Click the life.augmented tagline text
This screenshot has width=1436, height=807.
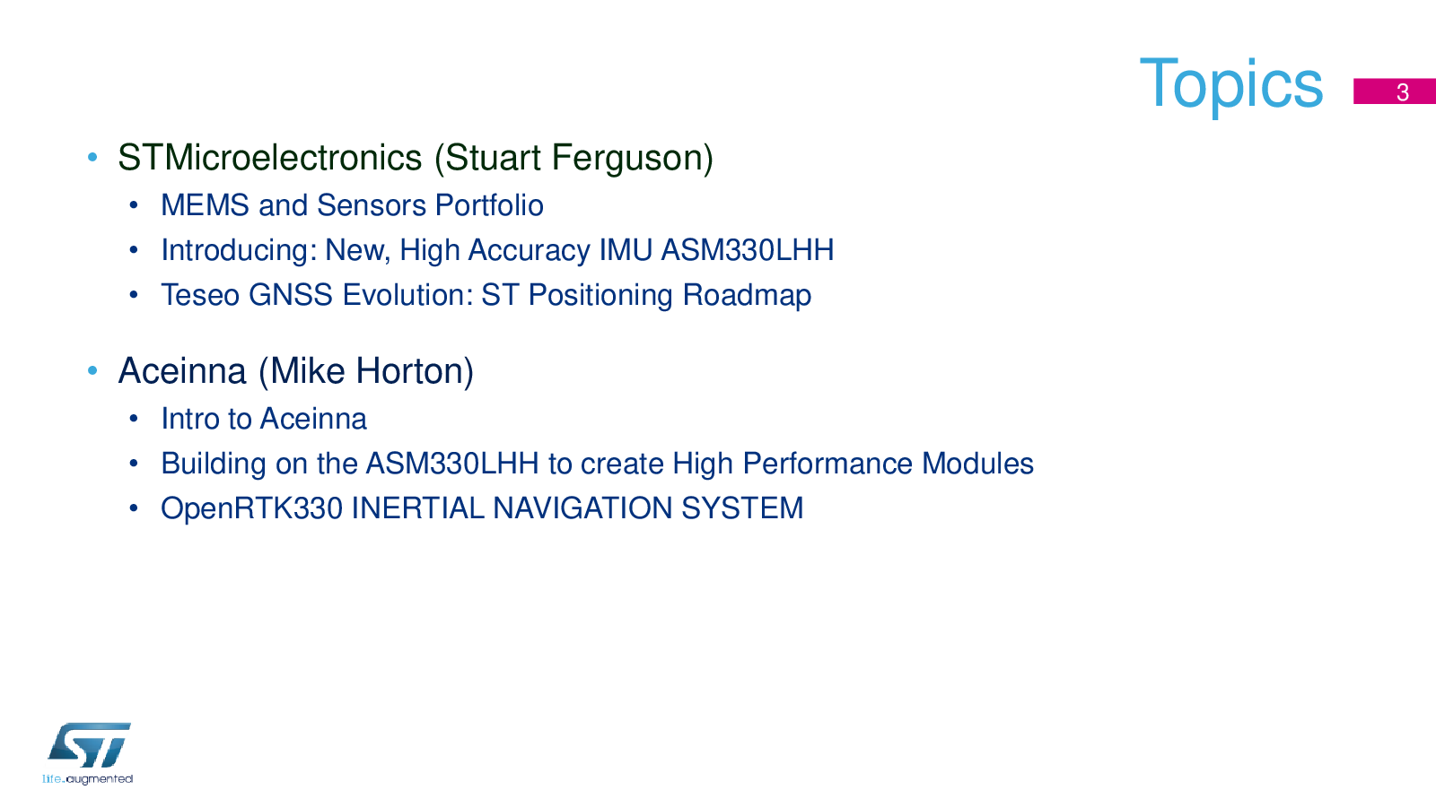[x=88, y=778]
